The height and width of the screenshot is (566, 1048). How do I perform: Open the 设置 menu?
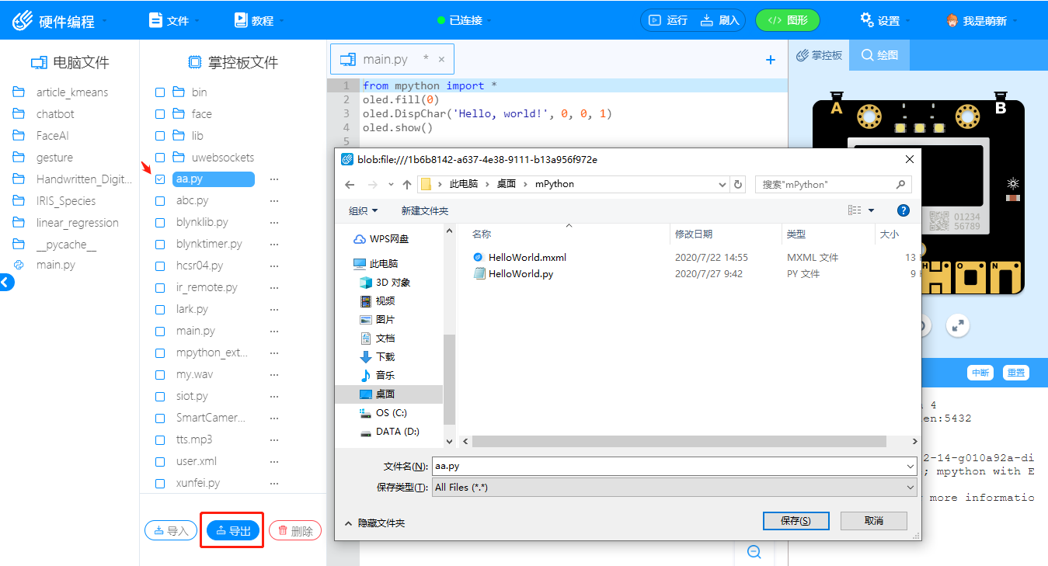click(x=884, y=21)
